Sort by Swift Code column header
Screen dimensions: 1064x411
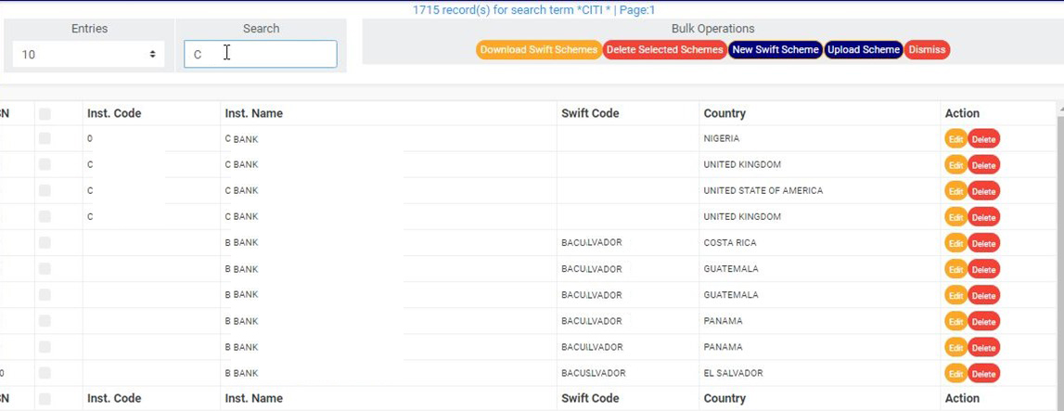point(589,113)
